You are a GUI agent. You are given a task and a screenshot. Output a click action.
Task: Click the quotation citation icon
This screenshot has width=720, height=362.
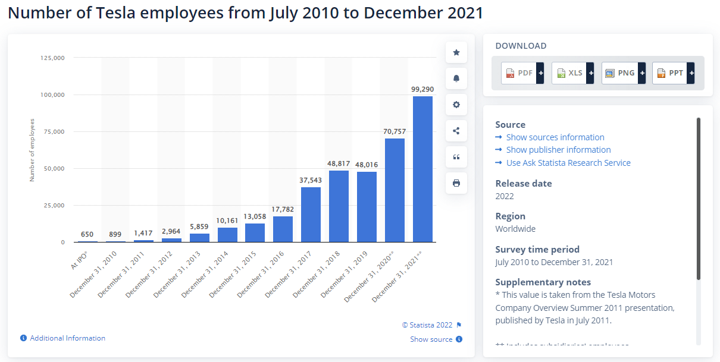click(456, 157)
